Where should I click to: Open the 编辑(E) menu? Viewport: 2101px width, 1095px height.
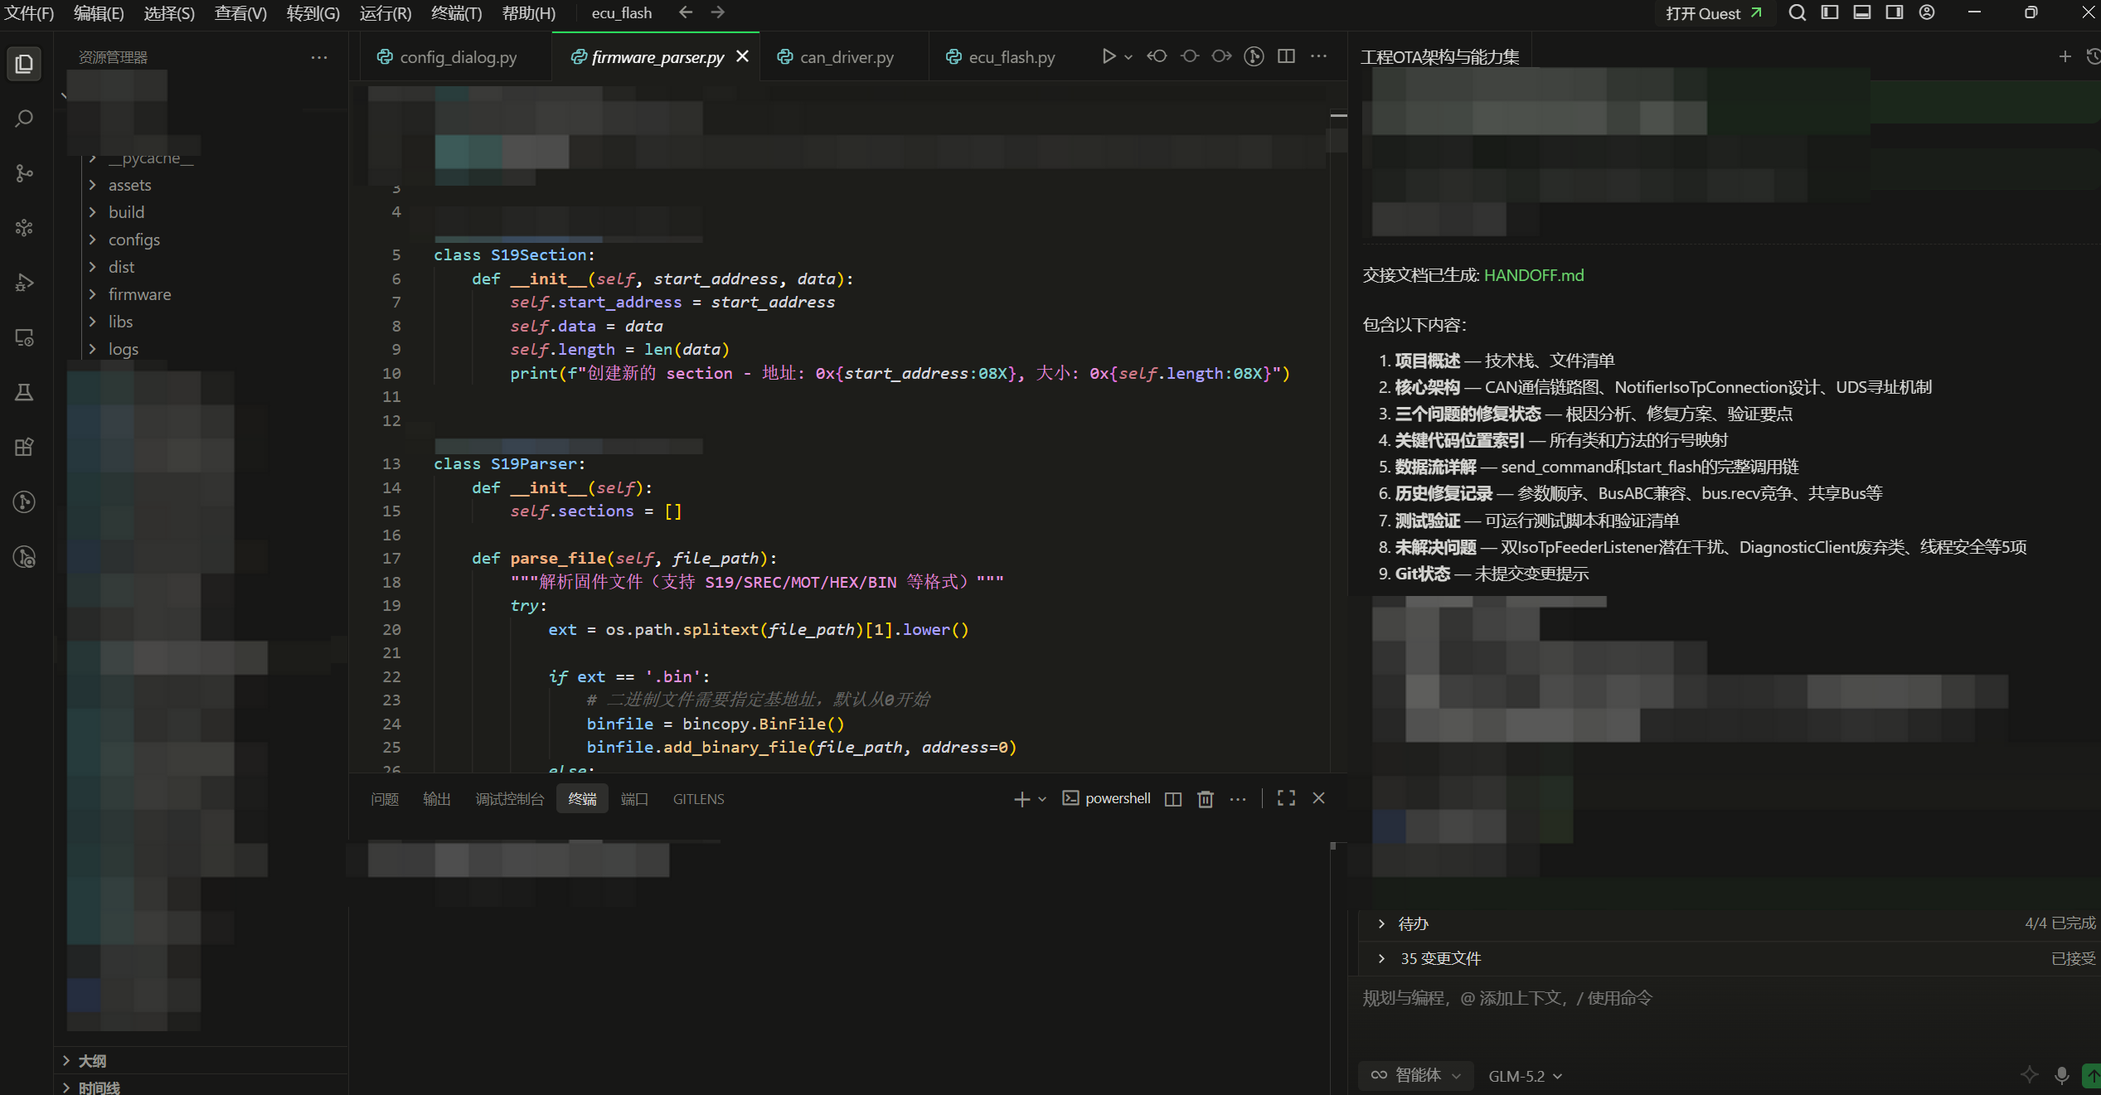99,13
